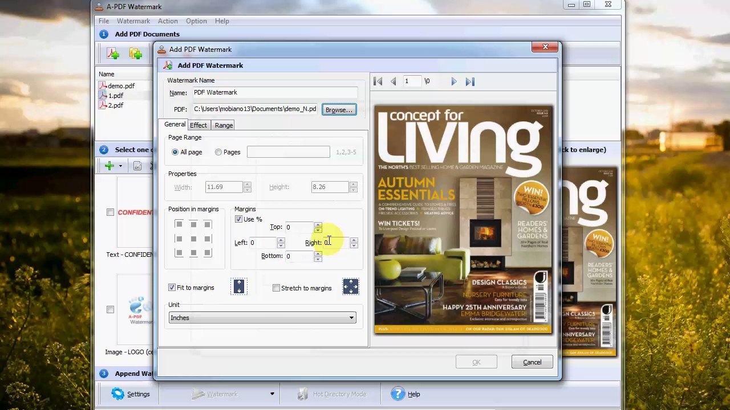Switch to the General tab
This screenshot has width=730, height=410.
[175, 125]
